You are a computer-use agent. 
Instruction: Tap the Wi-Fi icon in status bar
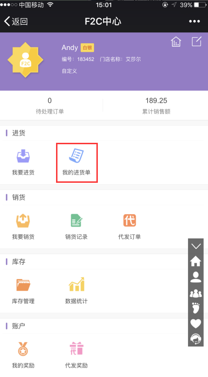(x=50, y=5)
